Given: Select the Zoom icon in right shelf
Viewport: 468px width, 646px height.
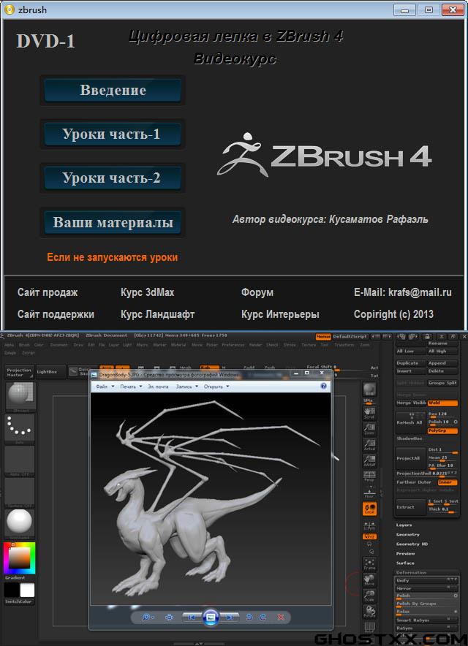Looking at the screenshot, I should point(369,429).
